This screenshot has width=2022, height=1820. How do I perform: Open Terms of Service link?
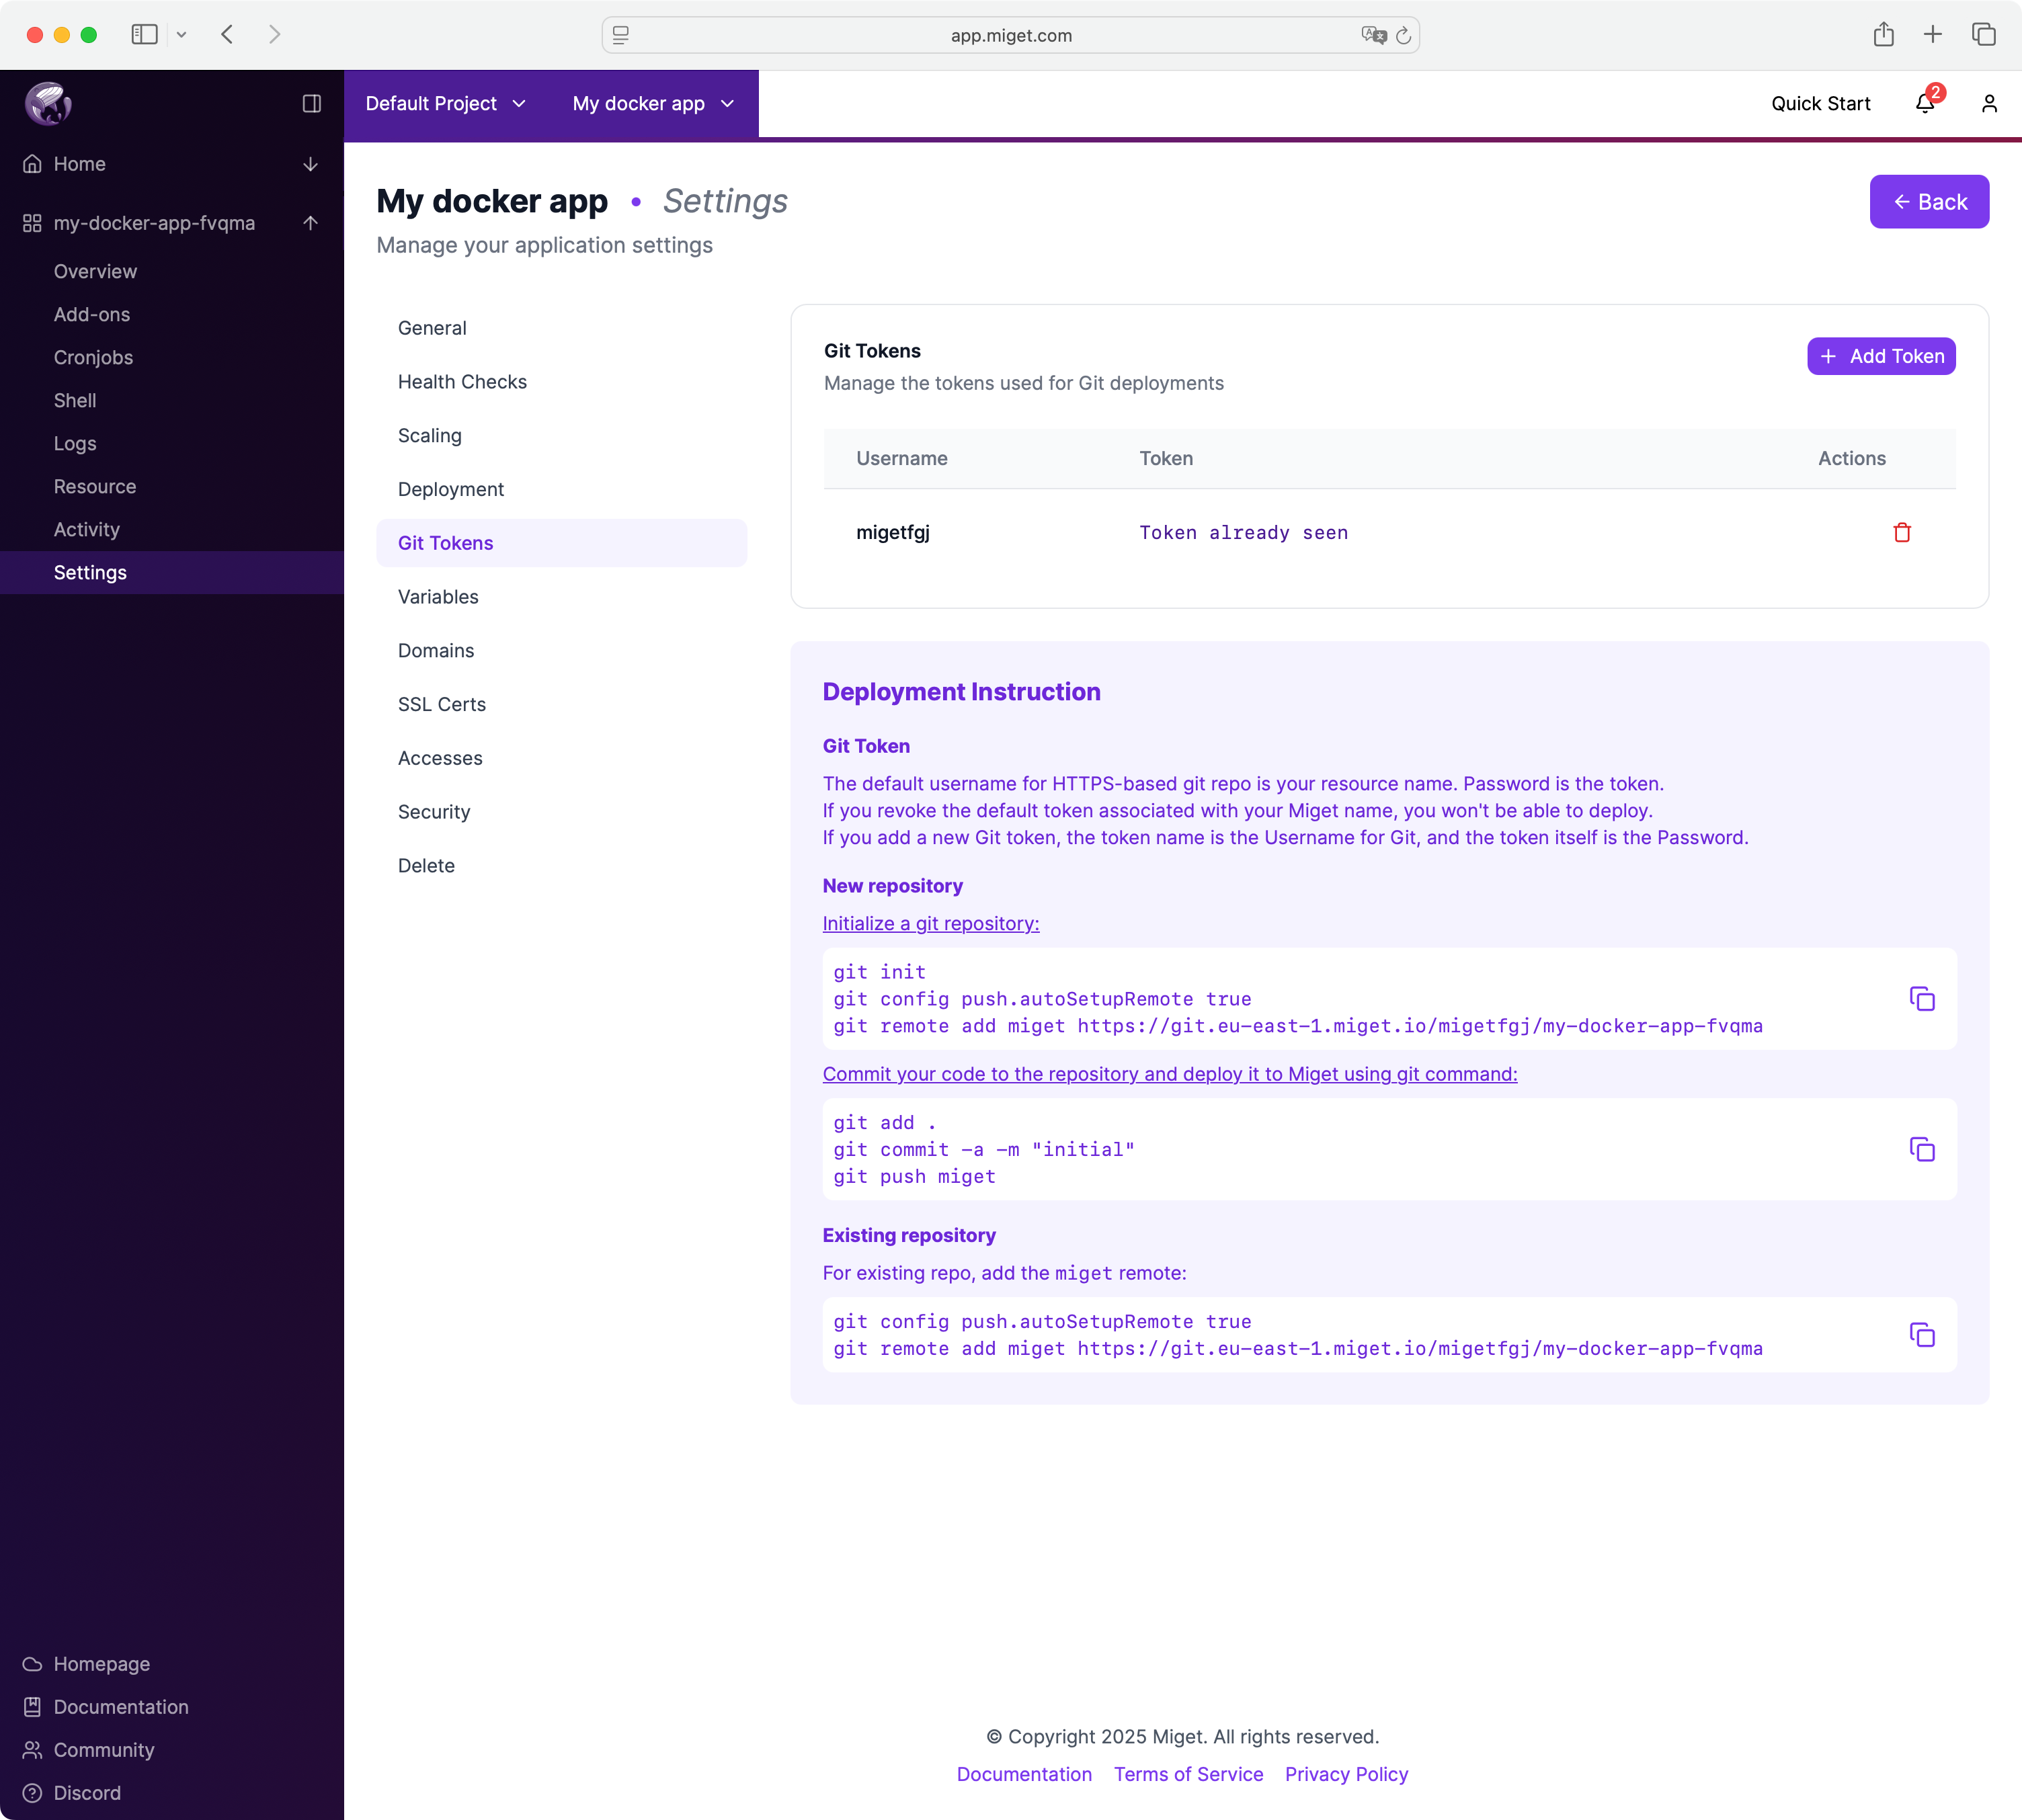1188,1774
